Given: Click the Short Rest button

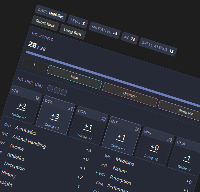Looking at the screenshot, I should (x=45, y=23).
